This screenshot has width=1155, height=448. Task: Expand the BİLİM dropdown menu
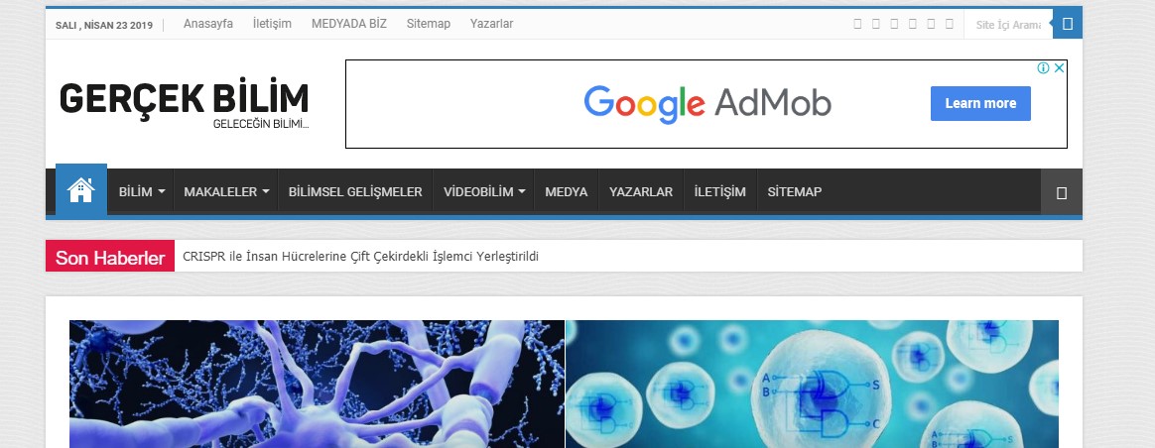pos(142,192)
